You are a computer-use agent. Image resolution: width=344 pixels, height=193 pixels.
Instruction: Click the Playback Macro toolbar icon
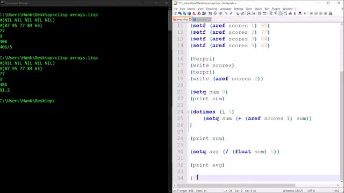pyautogui.click(x=321, y=13)
